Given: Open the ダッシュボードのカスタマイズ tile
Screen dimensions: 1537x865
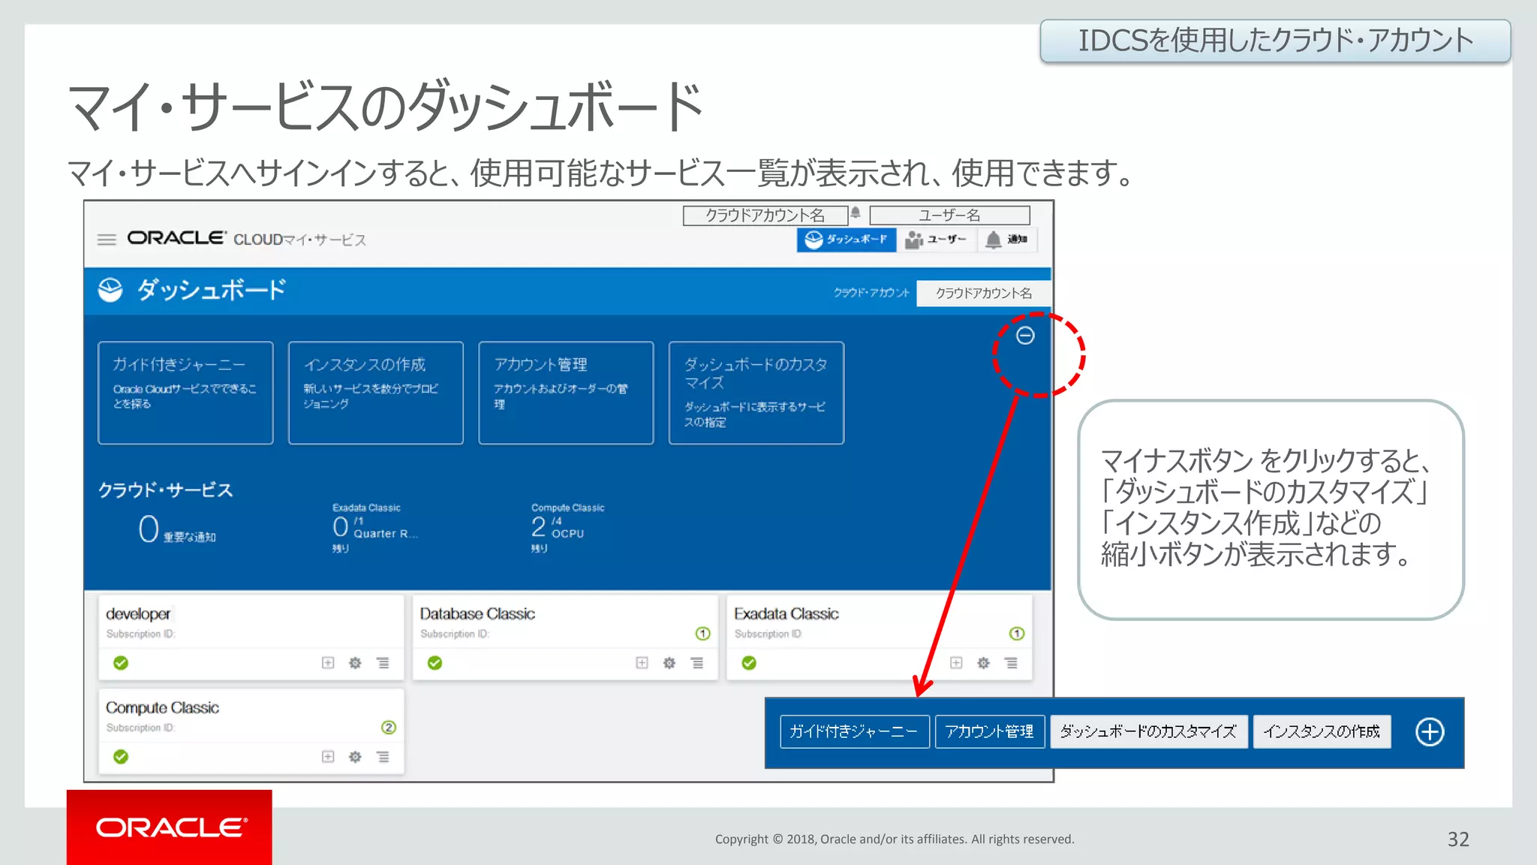Looking at the screenshot, I should pos(756,393).
